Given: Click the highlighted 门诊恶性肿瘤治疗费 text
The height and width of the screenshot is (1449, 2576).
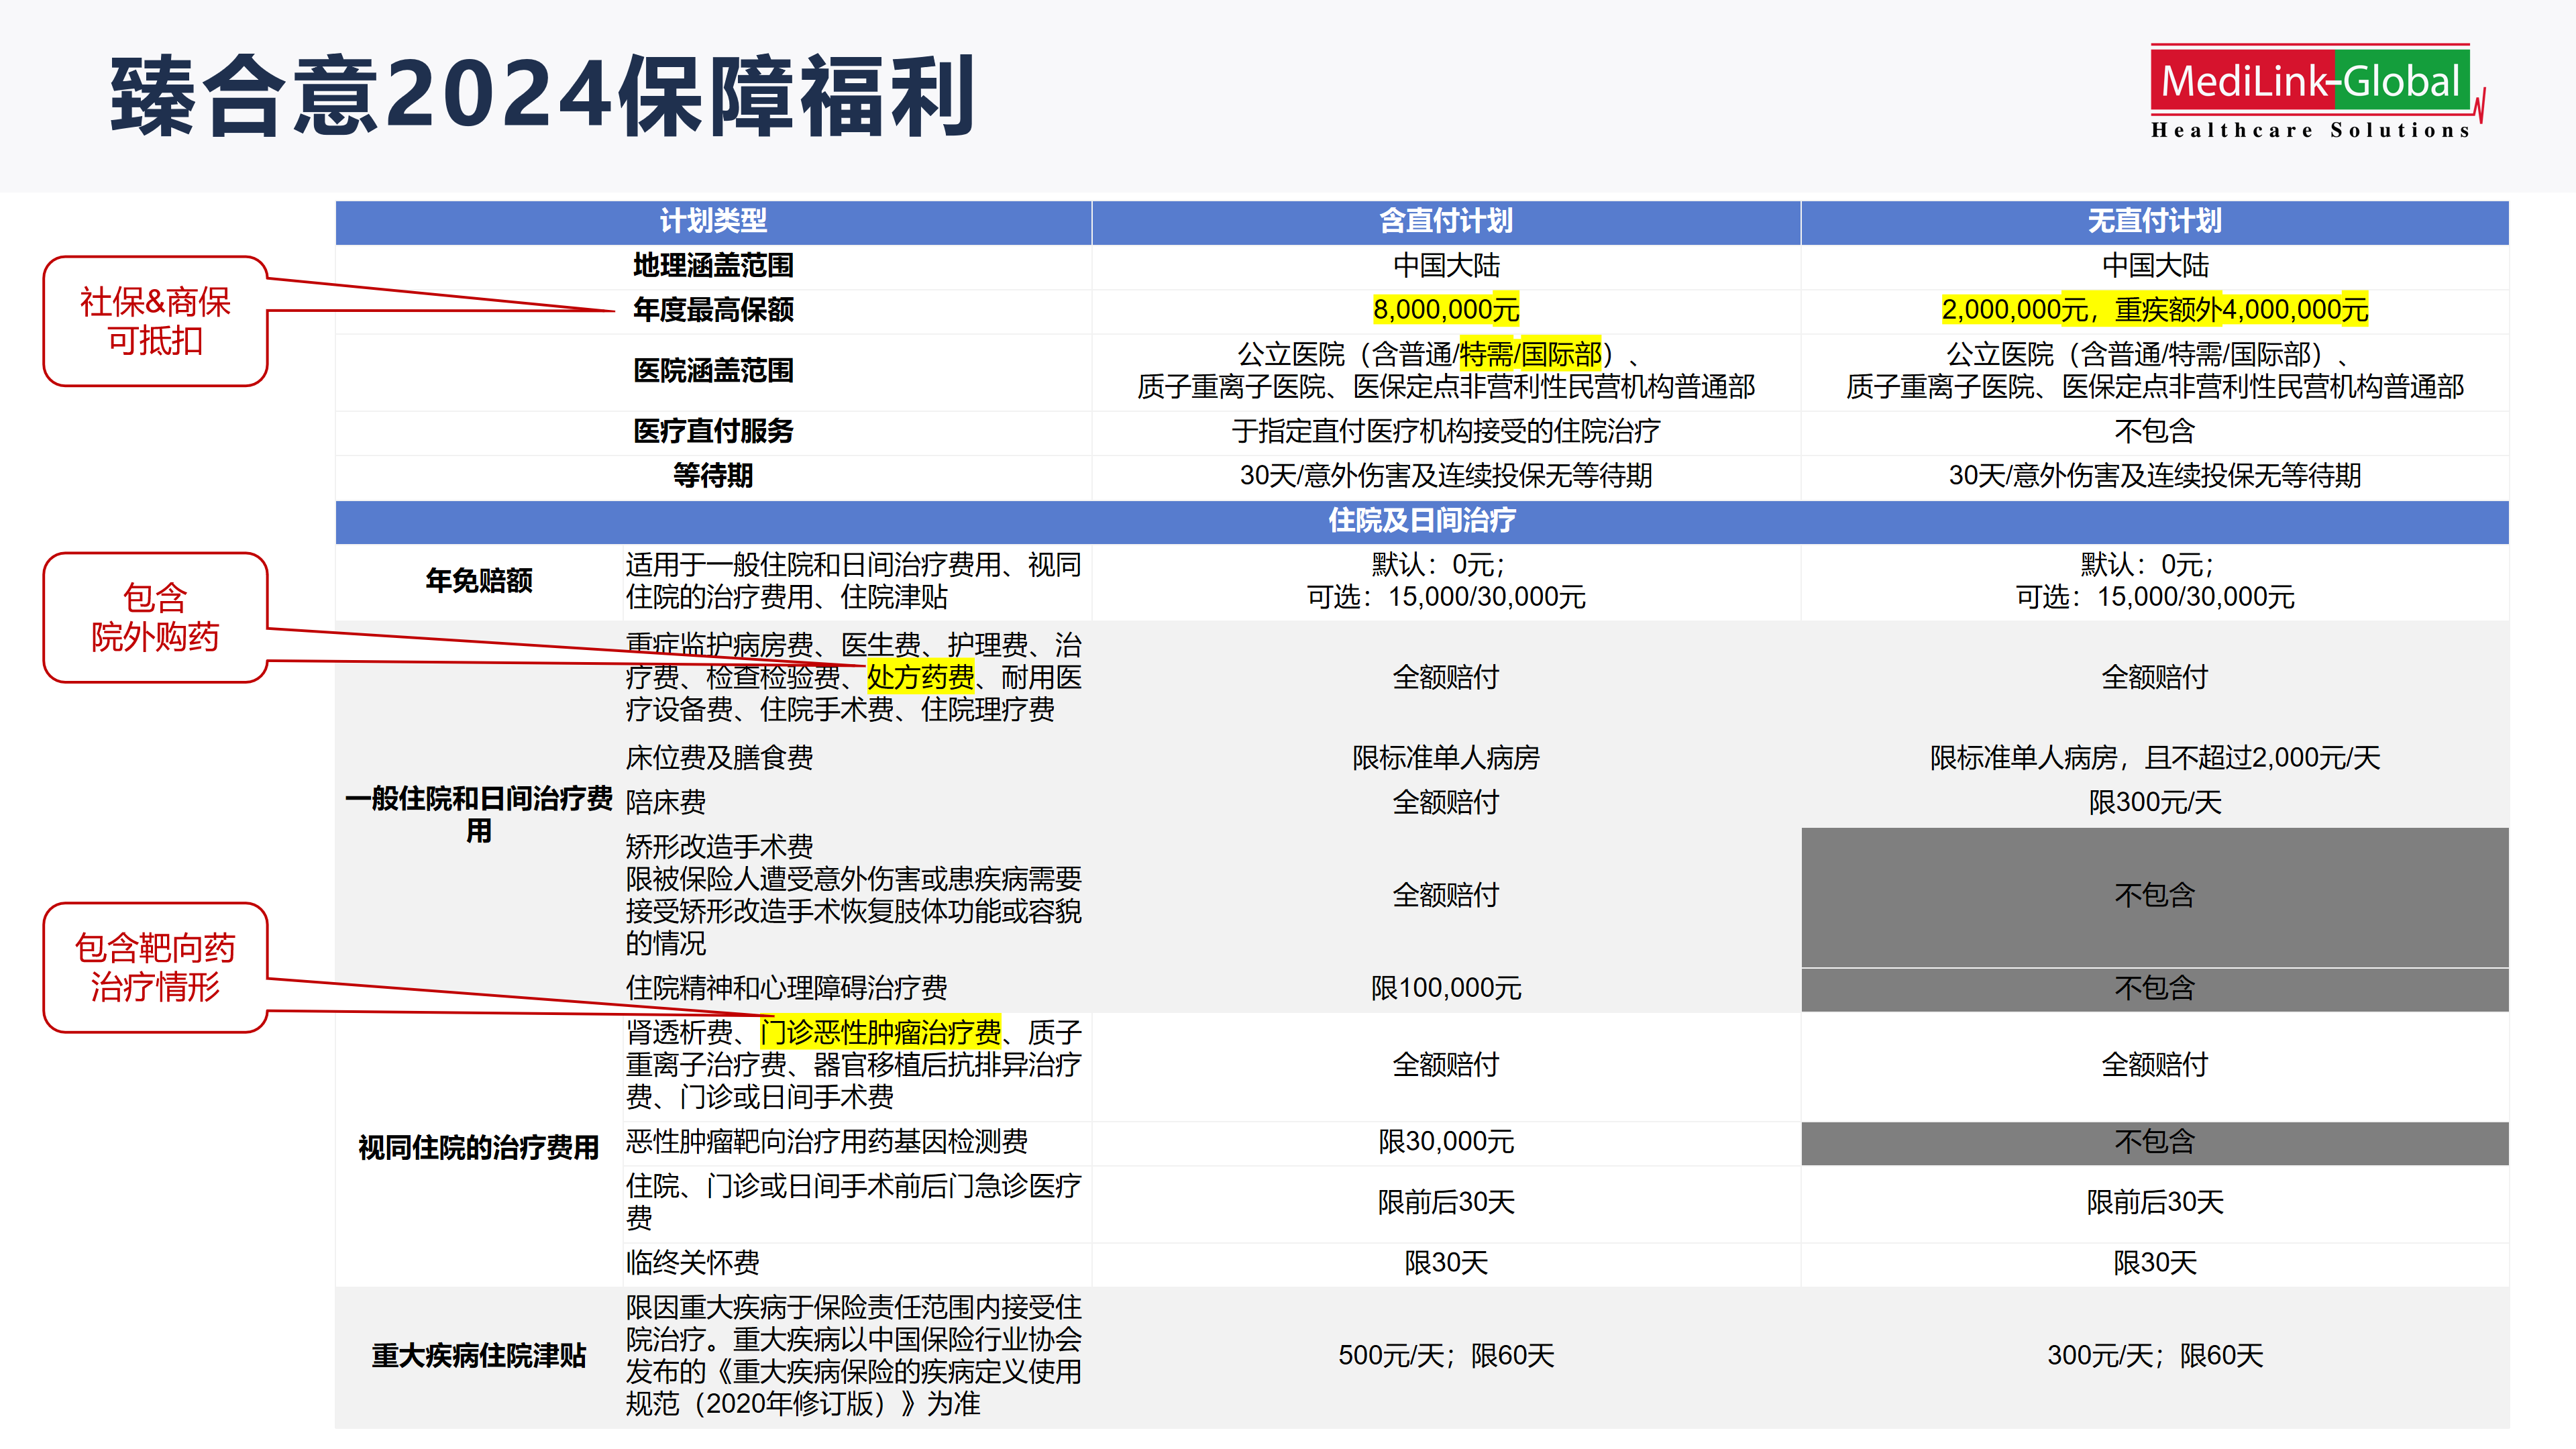Looking at the screenshot, I should coord(880,1032).
